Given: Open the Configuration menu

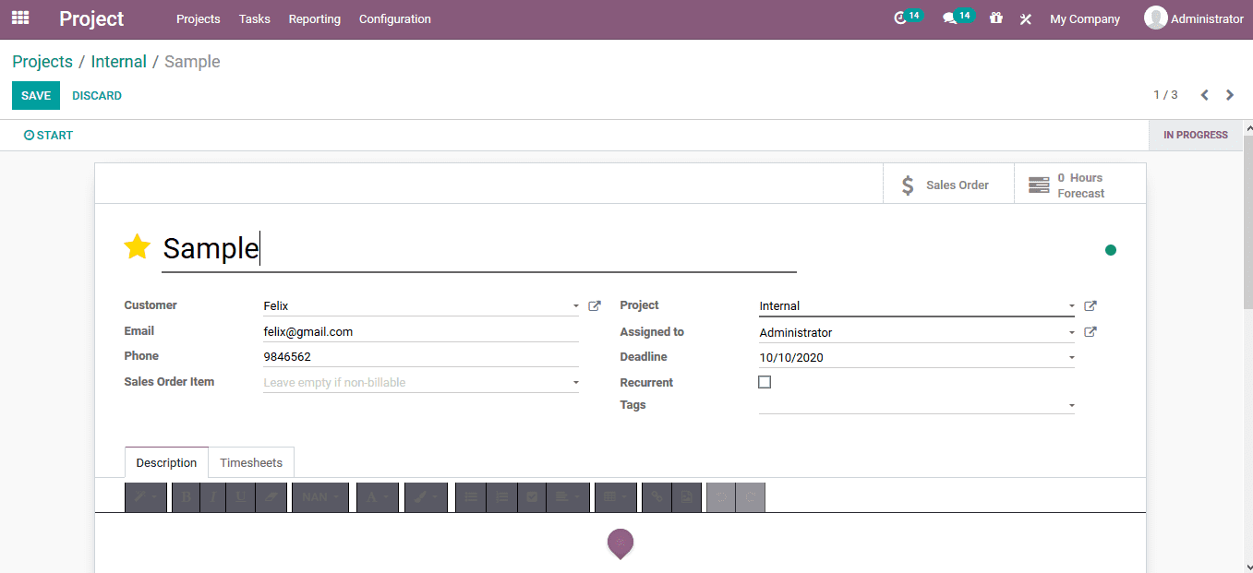Looking at the screenshot, I should tap(394, 18).
